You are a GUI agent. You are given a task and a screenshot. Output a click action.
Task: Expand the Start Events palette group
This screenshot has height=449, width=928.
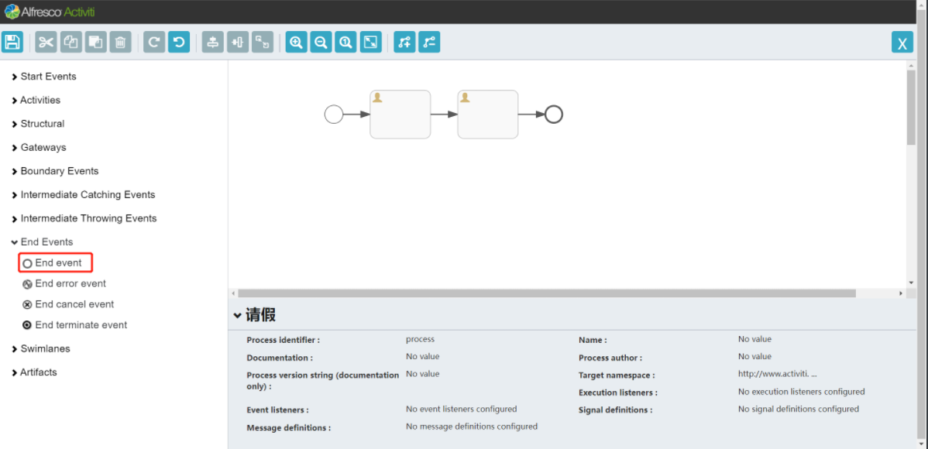[x=44, y=77]
